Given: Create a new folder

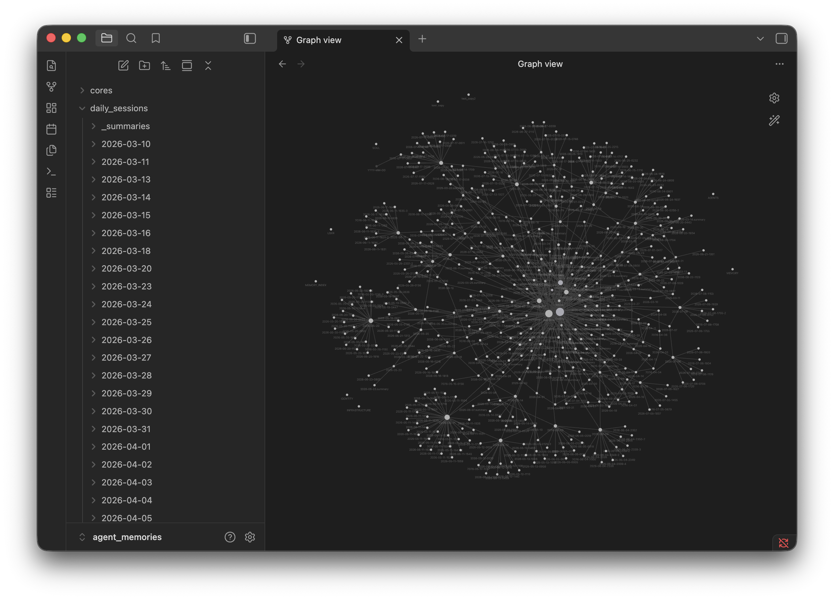Looking at the screenshot, I should point(145,66).
